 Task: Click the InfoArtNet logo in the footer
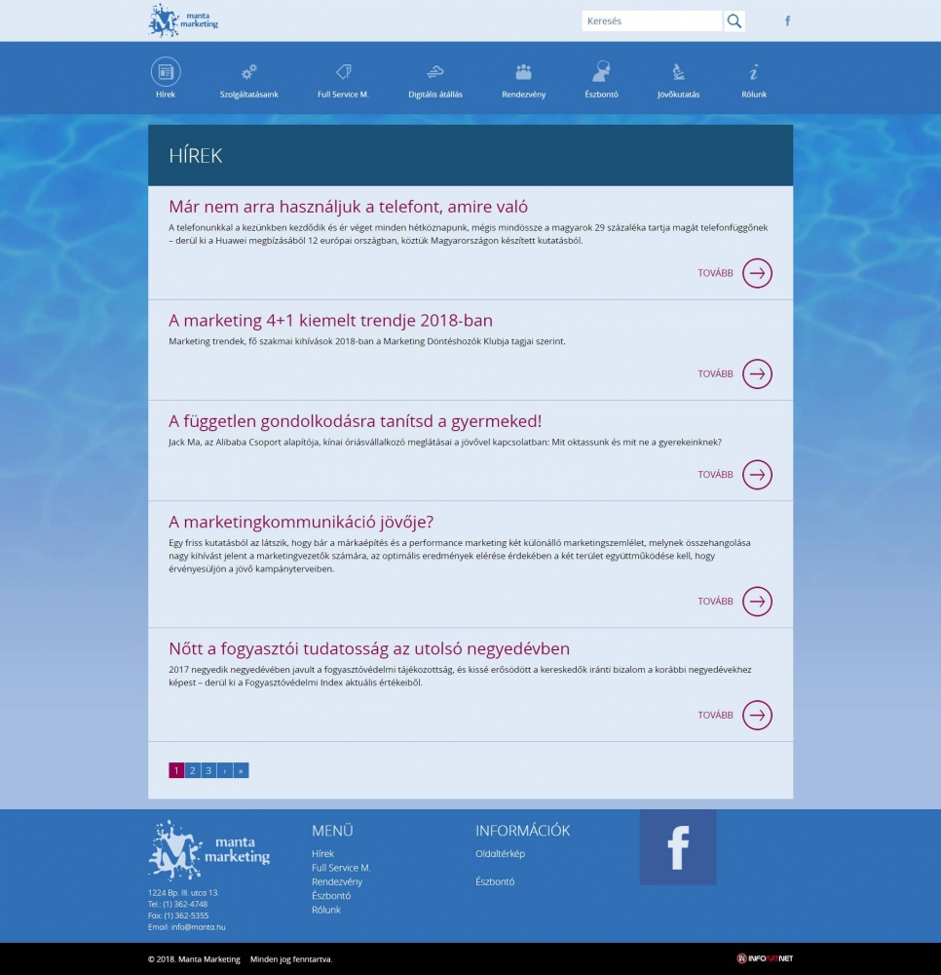point(765,958)
